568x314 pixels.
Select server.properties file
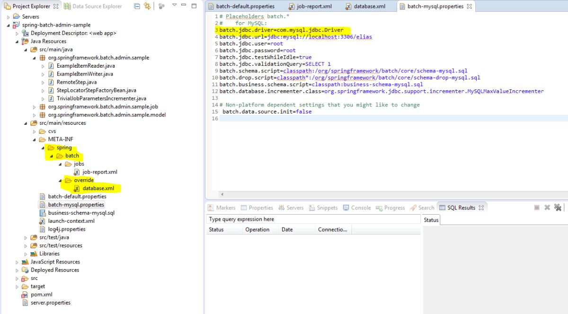click(50, 303)
